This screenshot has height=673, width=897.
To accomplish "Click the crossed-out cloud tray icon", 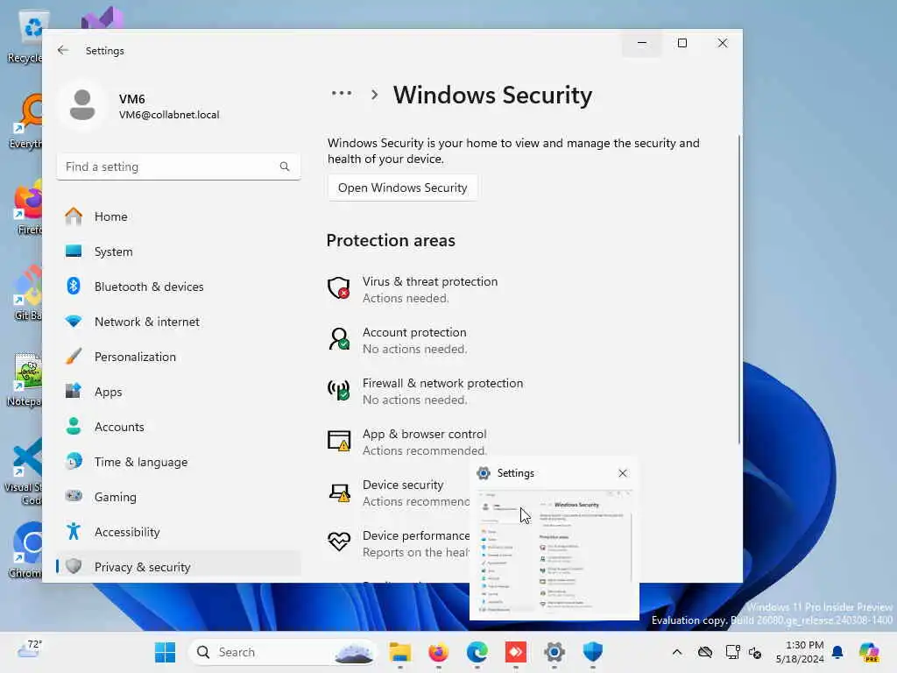I will (x=705, y=652).
